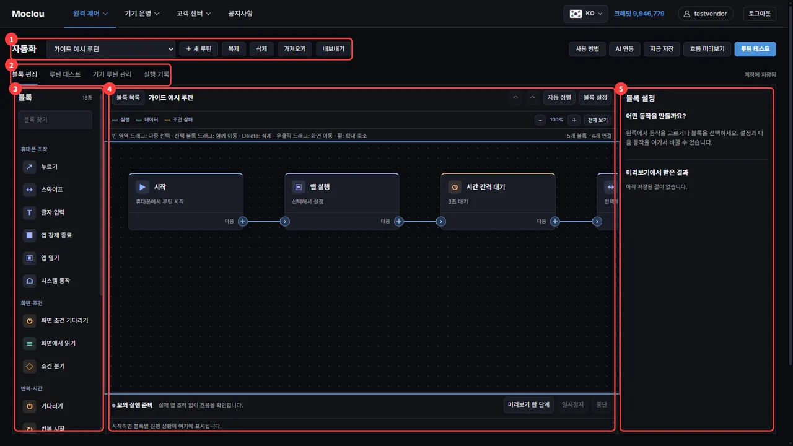Pick the 누르기 tap block icon
Viewport: 793px width, 446px height.
click(29, 167)
